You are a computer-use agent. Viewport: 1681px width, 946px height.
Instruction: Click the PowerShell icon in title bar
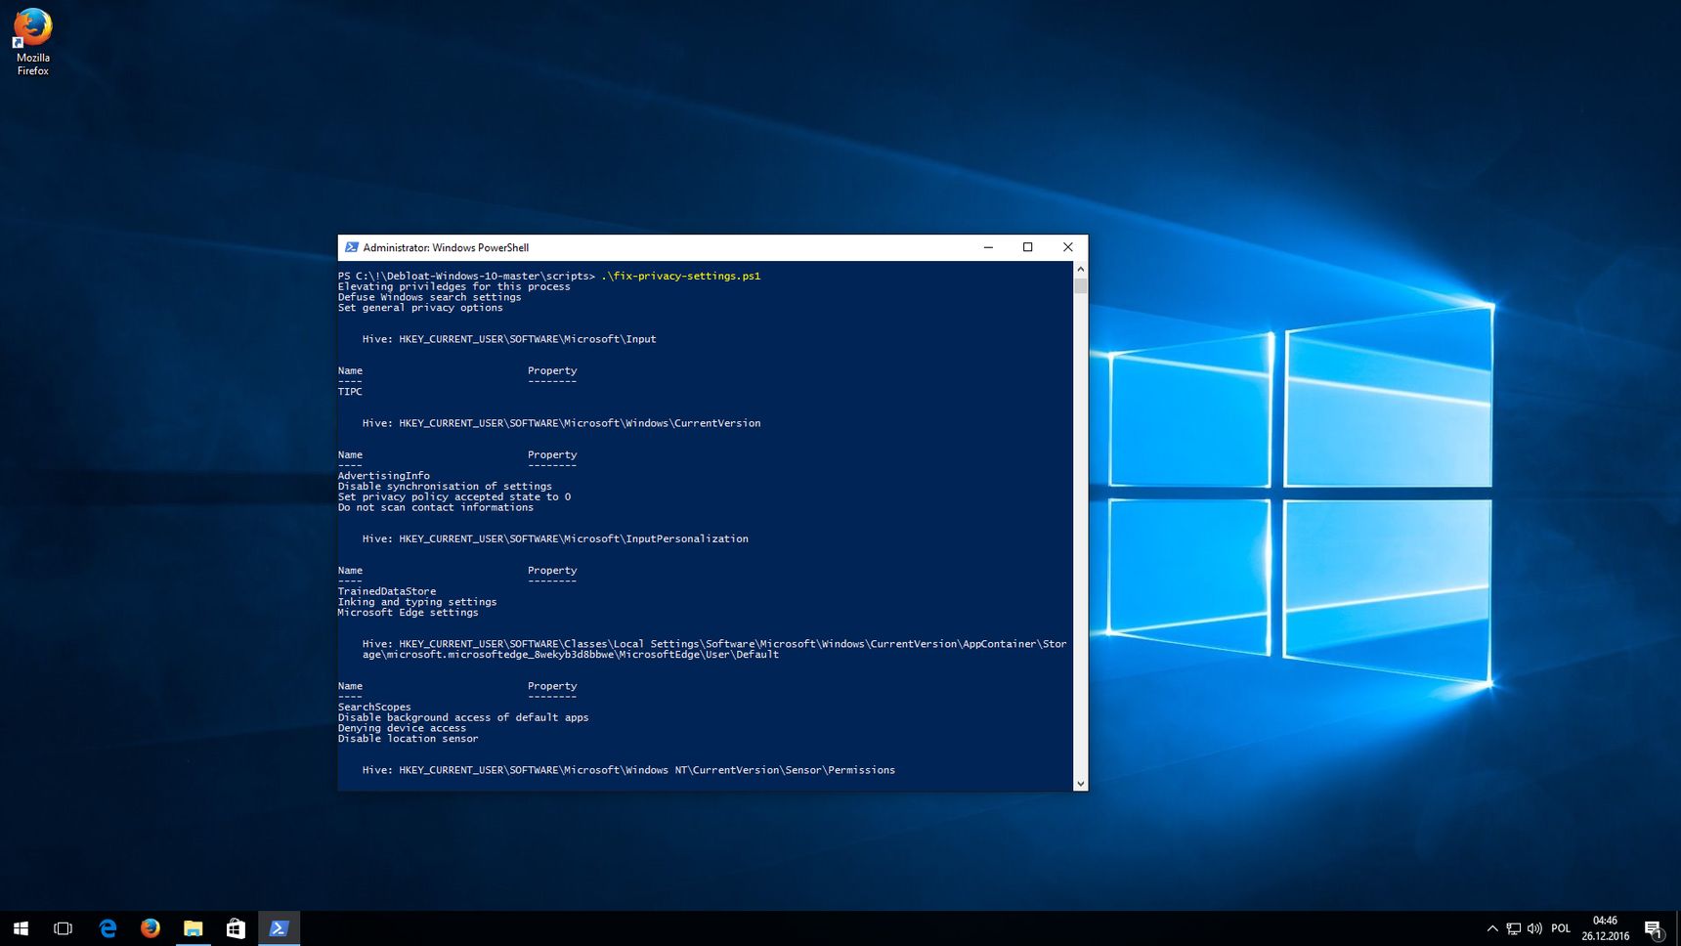tap(352, 247)
